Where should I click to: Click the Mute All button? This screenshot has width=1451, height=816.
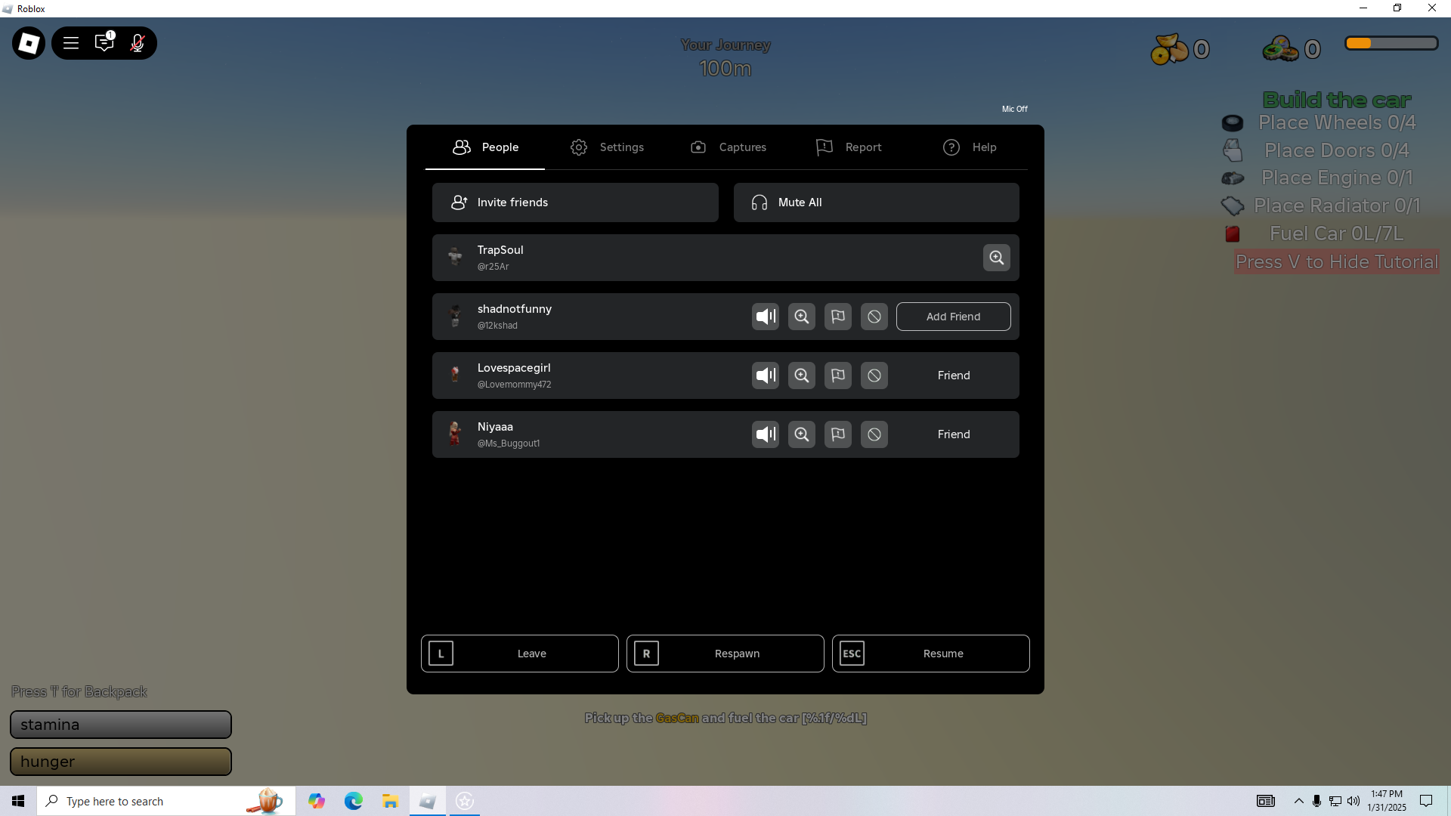[x=877, y=202]
